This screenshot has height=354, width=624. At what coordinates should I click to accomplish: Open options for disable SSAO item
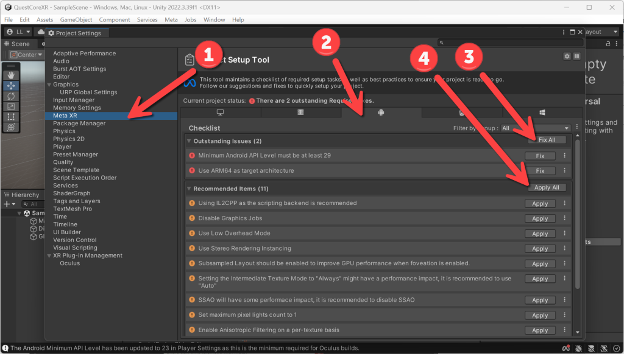pos(564,300)
